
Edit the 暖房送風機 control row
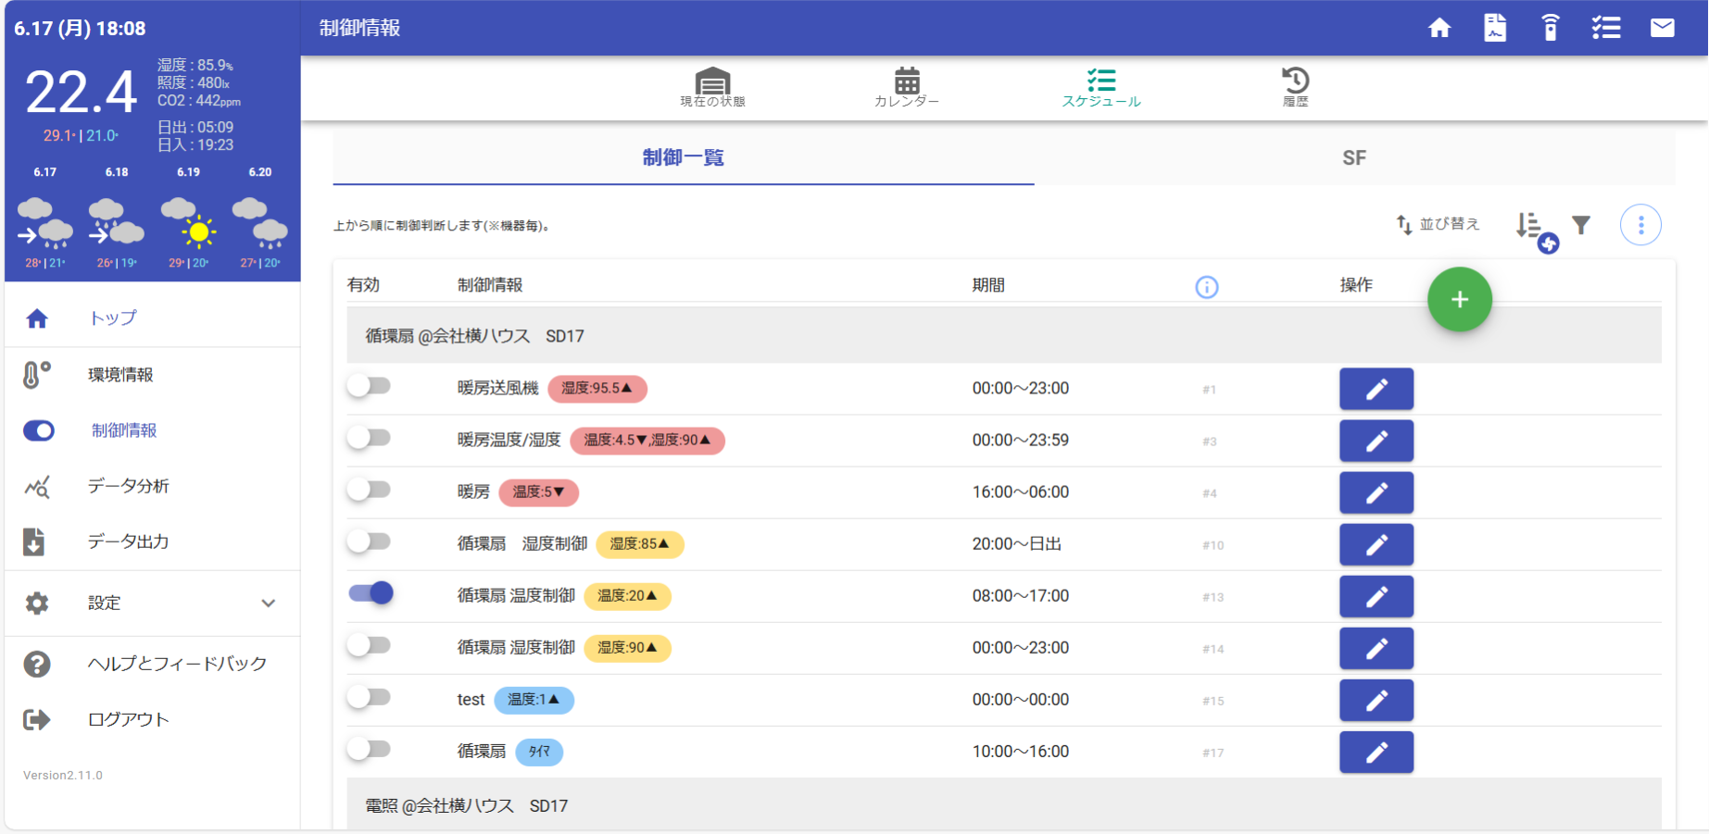(x=1376, y=389)
